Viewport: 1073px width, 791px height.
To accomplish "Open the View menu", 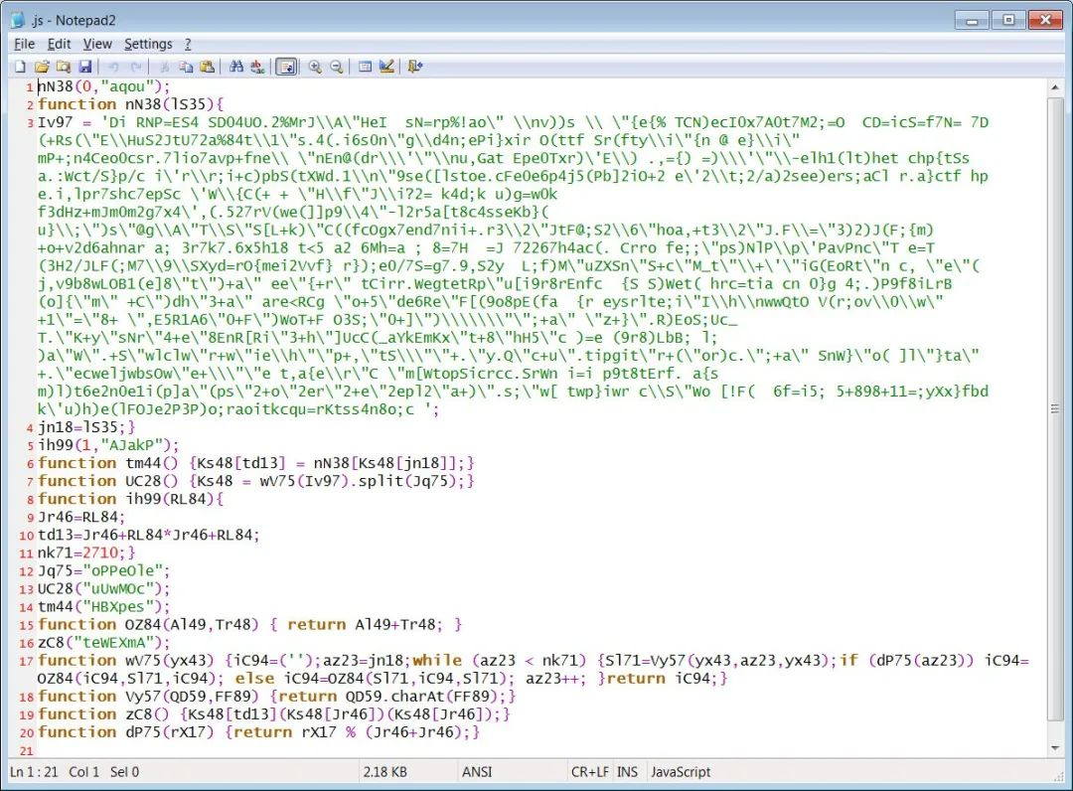I will tap(97, 44).
